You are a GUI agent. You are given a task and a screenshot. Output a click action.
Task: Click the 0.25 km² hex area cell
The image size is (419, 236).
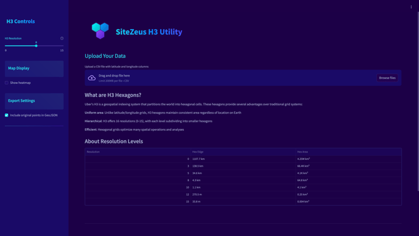(x=348, y=195)
